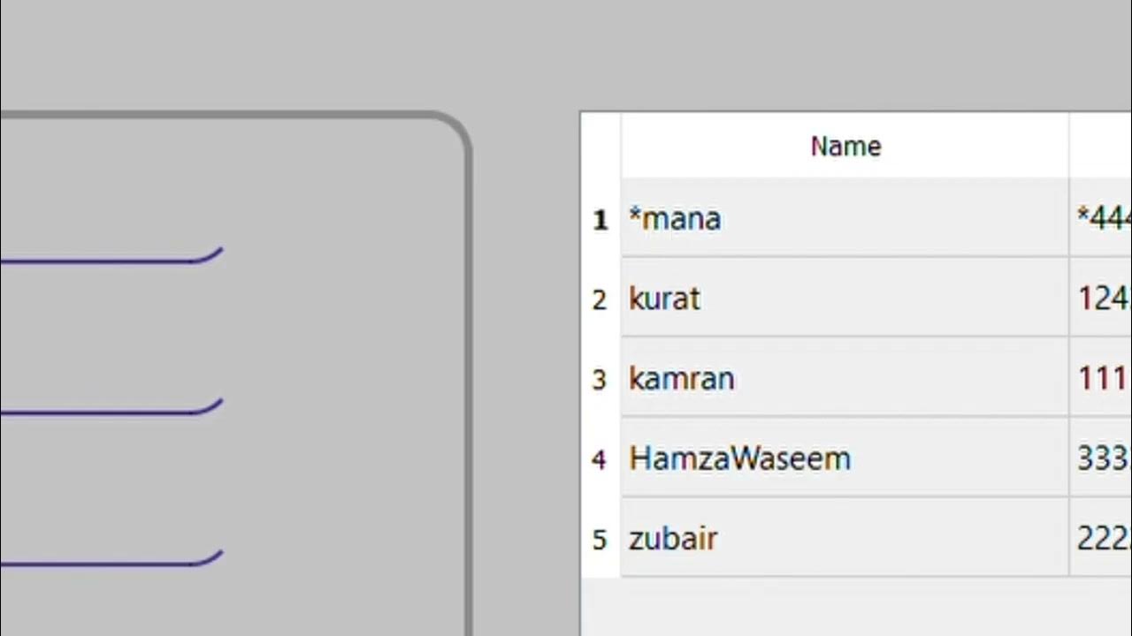Select the kurat name cell
Viewport: 1132px width, 636px height.
pos(845,299)
